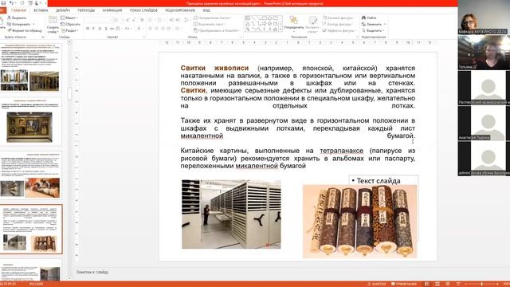Select Формат по образцу format painter
The image size is (510, 287).
(x=25, y=30)
